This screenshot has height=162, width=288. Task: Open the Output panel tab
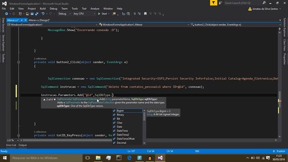(22, 145)
